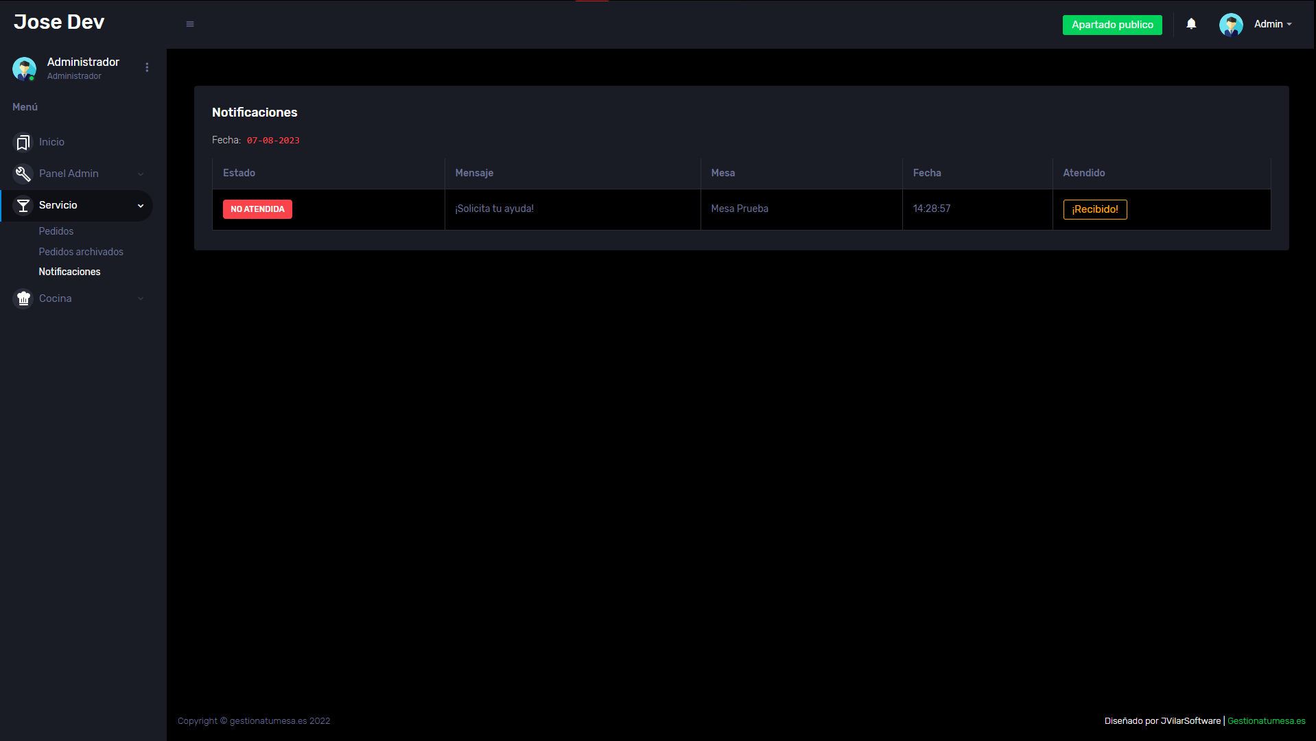The height and width of the screenshot is (741, 1316).
Task: Click the Apartado publico button
Action: coord(1112,25)
